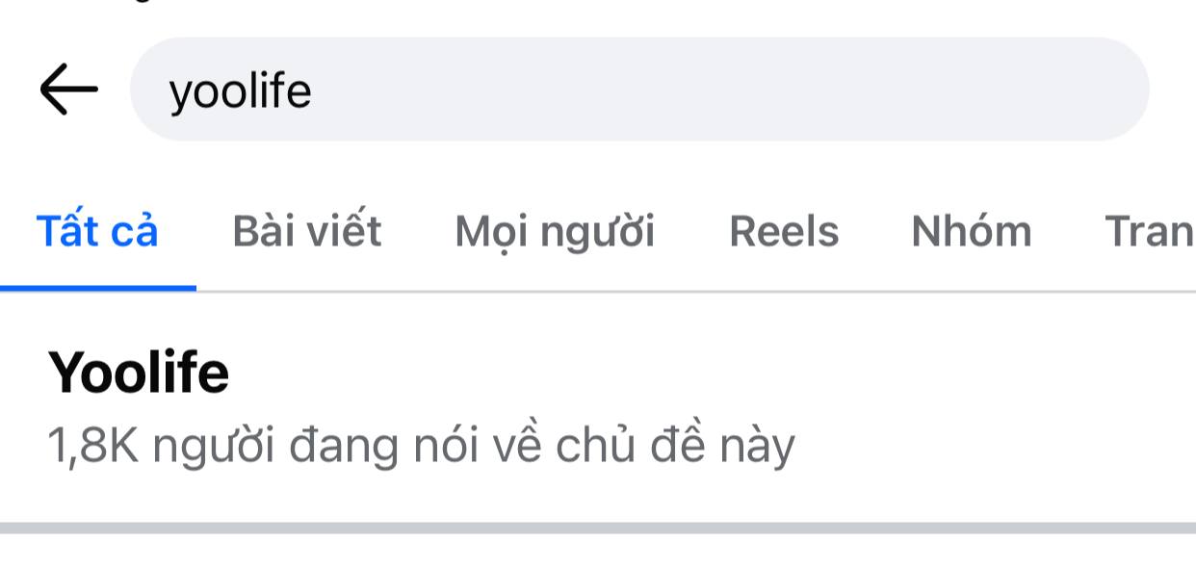
Task: View group results under Nhóm
Action: click(x=972, y=231)
